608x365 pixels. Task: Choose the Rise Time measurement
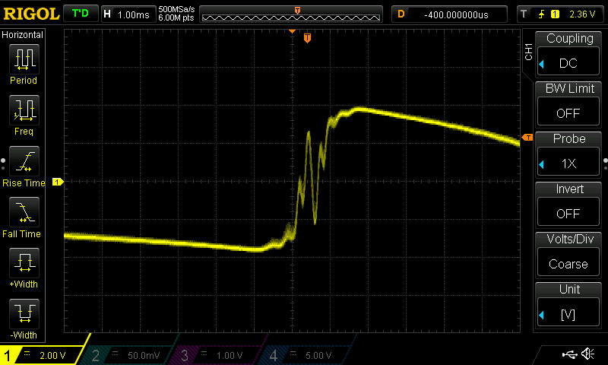24,166
